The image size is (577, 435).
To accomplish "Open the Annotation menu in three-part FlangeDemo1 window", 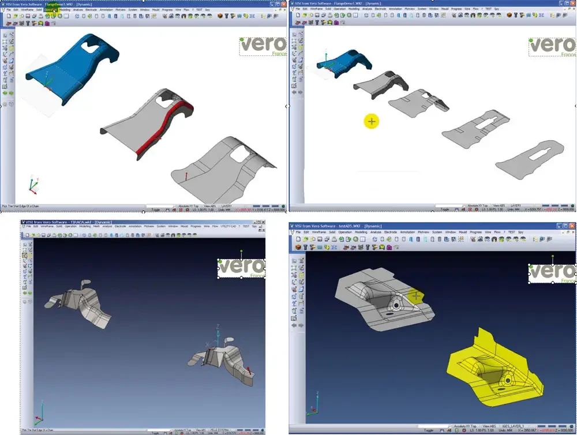I will point(106,10).
